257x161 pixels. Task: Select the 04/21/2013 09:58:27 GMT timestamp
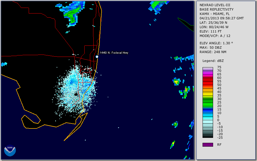tap(222, 18)
